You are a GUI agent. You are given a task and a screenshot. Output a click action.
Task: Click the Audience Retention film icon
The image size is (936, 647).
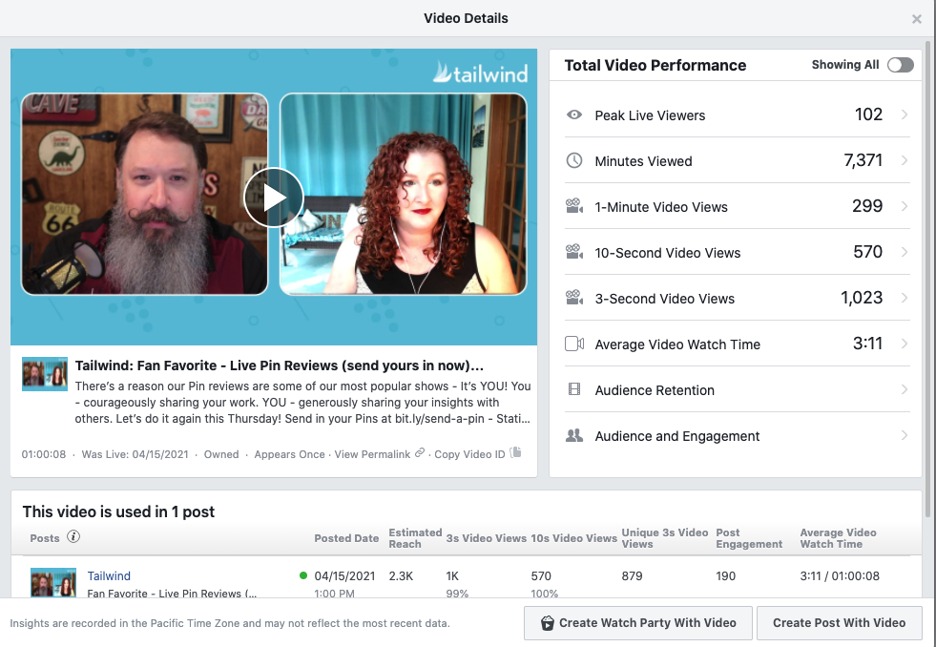click(574, 389)
